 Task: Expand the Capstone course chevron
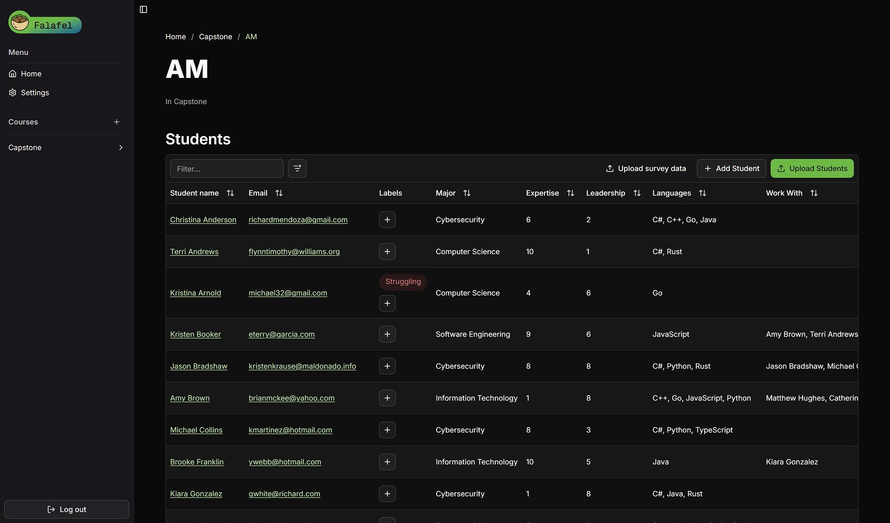click(120, 147)
